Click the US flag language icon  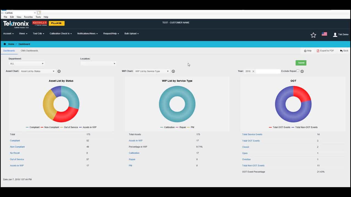[324, 34]
